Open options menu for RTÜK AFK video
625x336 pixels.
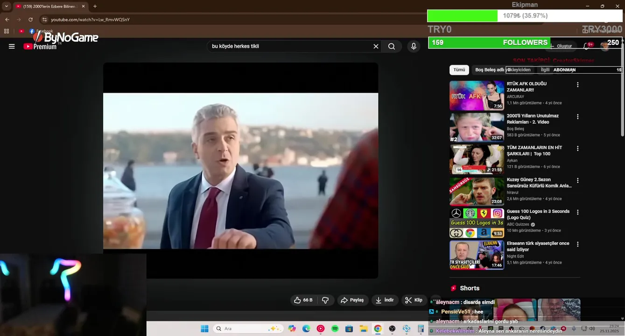577,85
